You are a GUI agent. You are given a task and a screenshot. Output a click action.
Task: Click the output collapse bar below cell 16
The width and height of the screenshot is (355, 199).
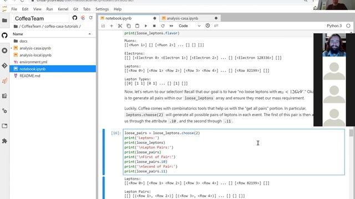point(104,188)
